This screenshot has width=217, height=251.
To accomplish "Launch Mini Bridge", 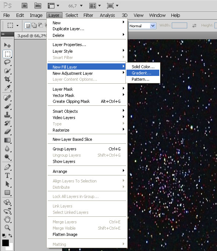I will [38, 6].
